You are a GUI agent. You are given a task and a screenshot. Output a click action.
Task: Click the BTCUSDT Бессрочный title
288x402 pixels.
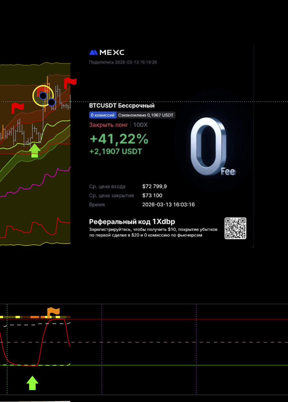coord(122,106)
